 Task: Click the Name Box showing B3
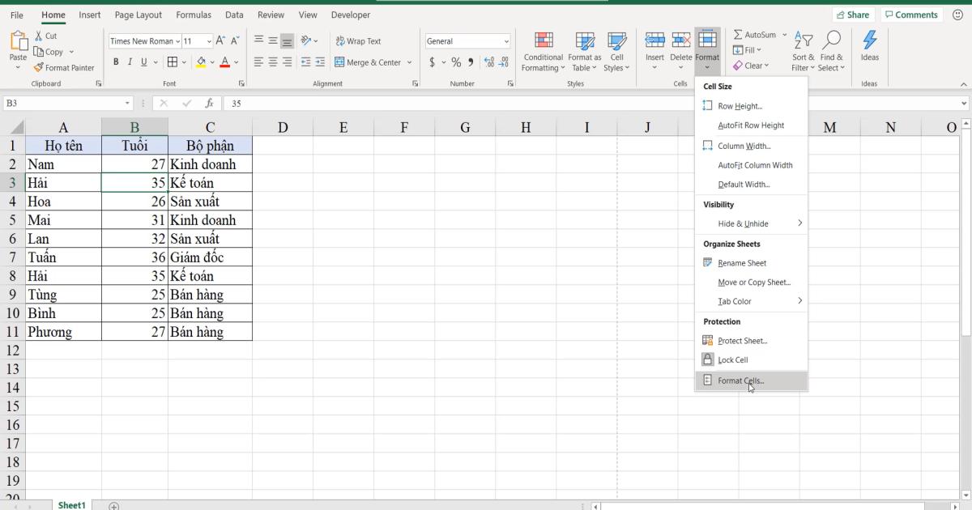63,103
